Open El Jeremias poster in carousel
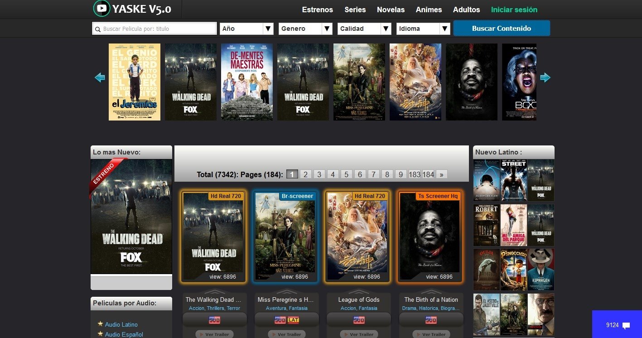Image resolution: width=642 pixels, height=338 pixels. [135, 82]
